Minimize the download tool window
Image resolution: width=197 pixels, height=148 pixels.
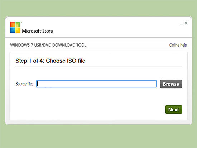pos(181,24)
